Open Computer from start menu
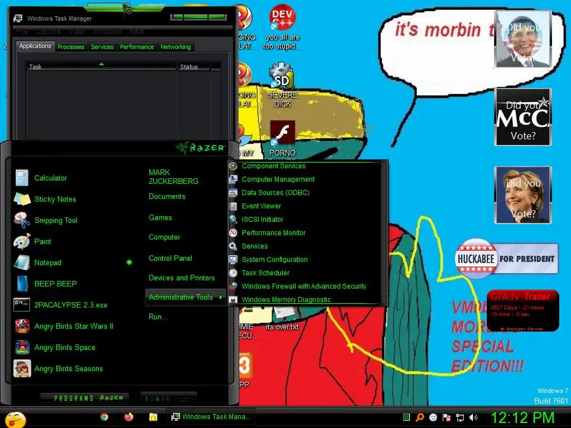The width and height of the screenshot is (571, 428). [164, 237]
